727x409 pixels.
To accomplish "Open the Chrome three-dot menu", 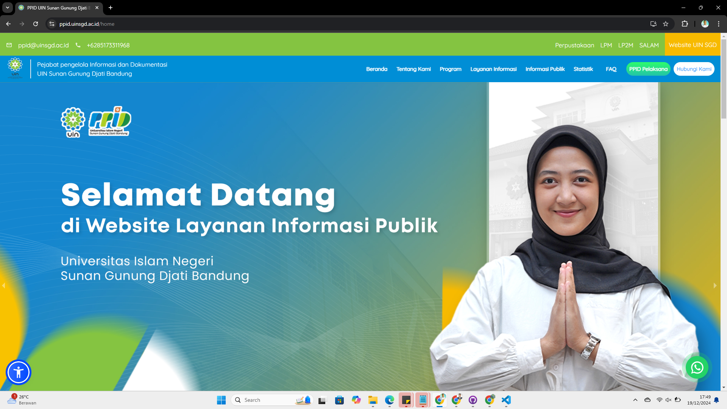I will coord(719,24).
